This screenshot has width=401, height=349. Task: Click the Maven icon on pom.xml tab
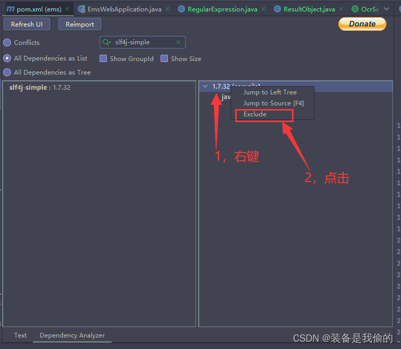pos(10,9)
